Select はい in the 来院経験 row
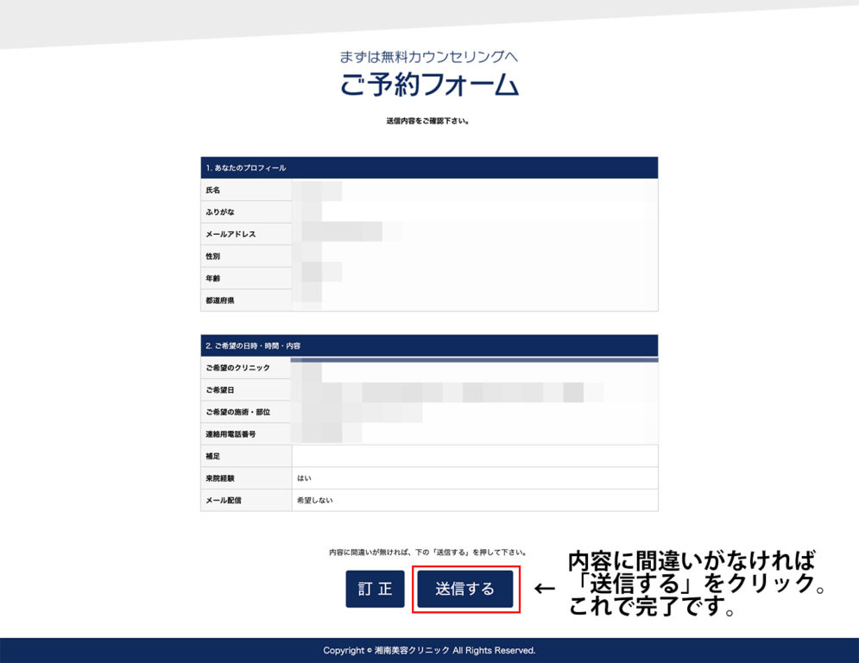 point(304,477)
